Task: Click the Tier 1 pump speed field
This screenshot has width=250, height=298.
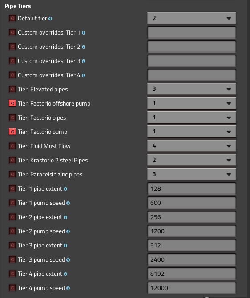Action: coord(192,203)
